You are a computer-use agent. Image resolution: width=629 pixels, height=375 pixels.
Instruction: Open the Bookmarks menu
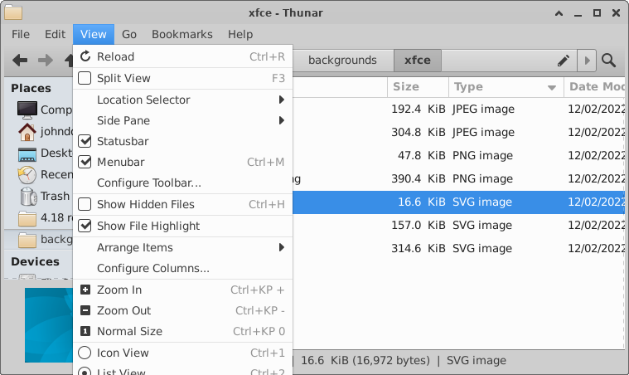click(x=182, y=35)
